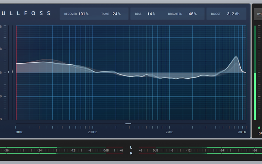
Task: Click the left -24 mark on level meter
Action: click(39, 151)
